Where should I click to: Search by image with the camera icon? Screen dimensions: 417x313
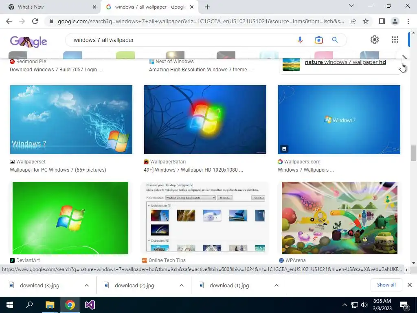click(318, 40)
